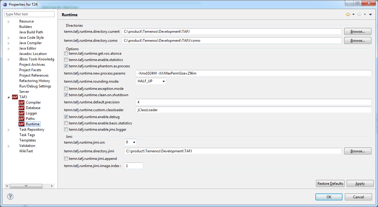The image size is (378, 207).
Task: Open the jimi.on value dropdown
Action: (x=130, y=142)
